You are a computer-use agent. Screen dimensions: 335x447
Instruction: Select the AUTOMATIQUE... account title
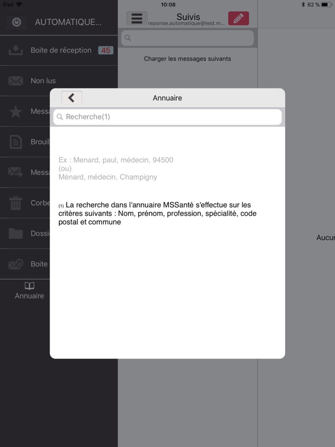[68, 22]
